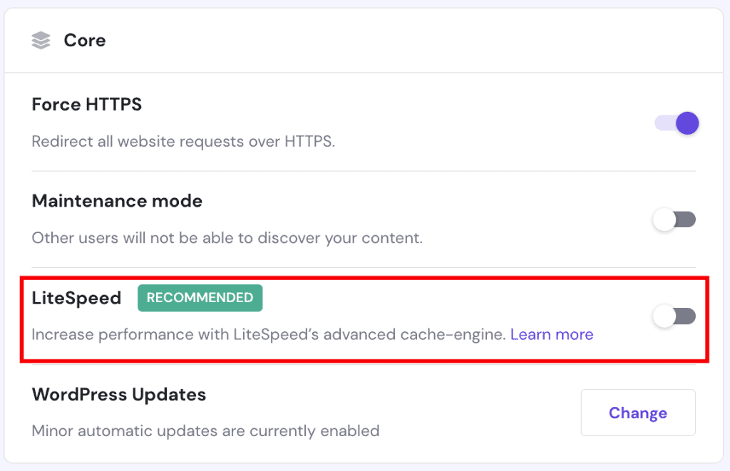Image resolution: width=730 pixels, height=471 pixels.
Task: Enable the Maintenance mode toggle
Action: (x=674, y=219)
